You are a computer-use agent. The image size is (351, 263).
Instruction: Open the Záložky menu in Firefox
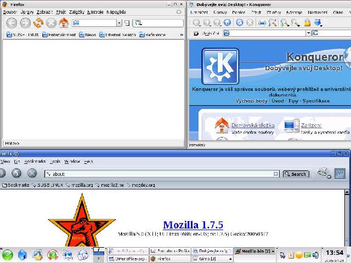(77, 12)
